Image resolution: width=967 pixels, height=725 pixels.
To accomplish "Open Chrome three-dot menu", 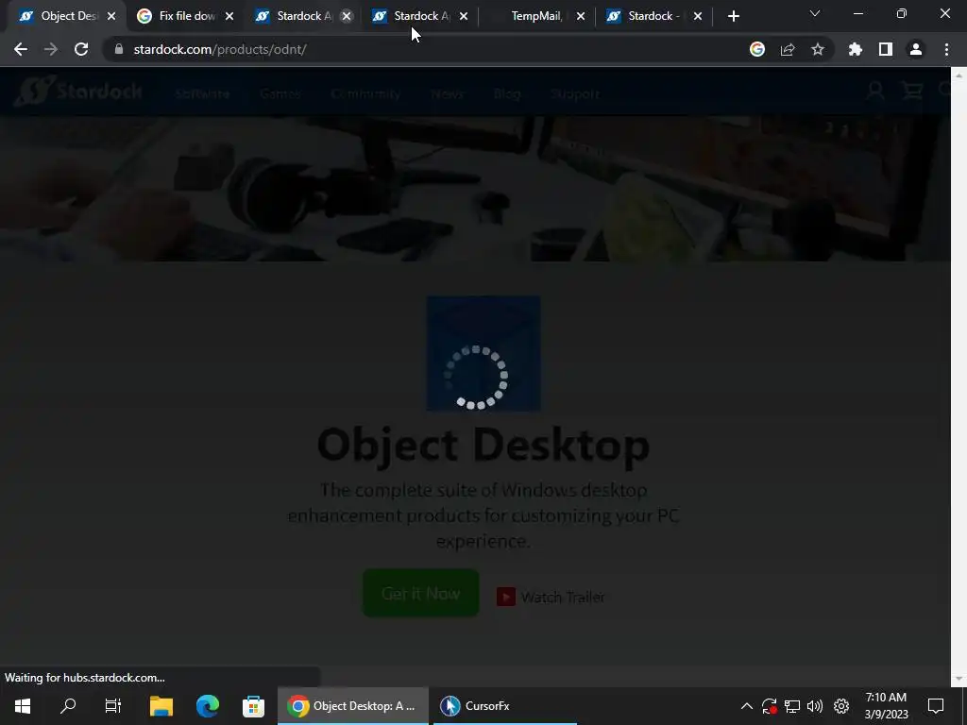I will pyautogui.click(x=946, y=49).
